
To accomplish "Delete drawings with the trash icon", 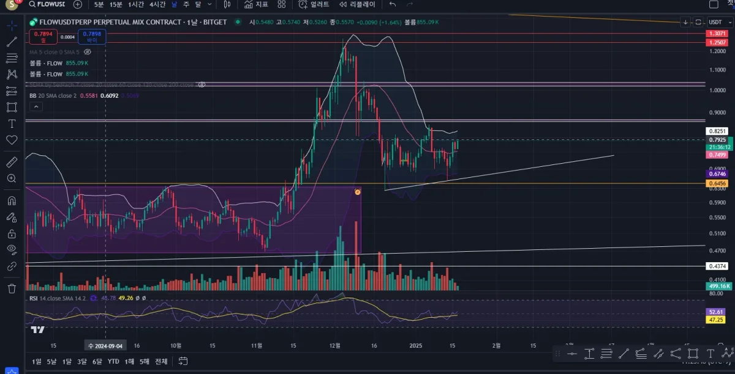I will click(12, 288).
